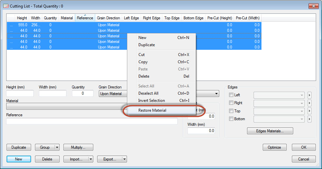
Task: Sort by the Height column header
Action: point(22,18)
